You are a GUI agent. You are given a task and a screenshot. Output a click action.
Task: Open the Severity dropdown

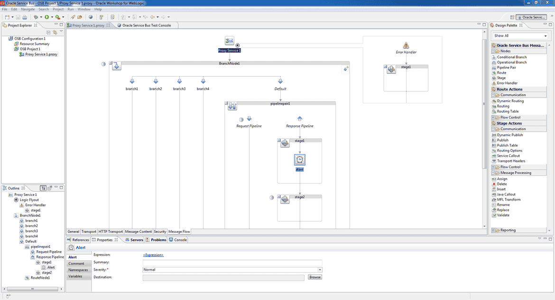[320, 270]
